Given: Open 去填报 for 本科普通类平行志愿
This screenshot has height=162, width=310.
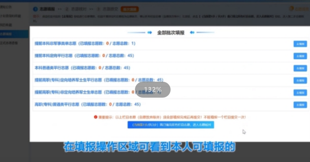Looking at the screenshot, I should pos(300,68).
